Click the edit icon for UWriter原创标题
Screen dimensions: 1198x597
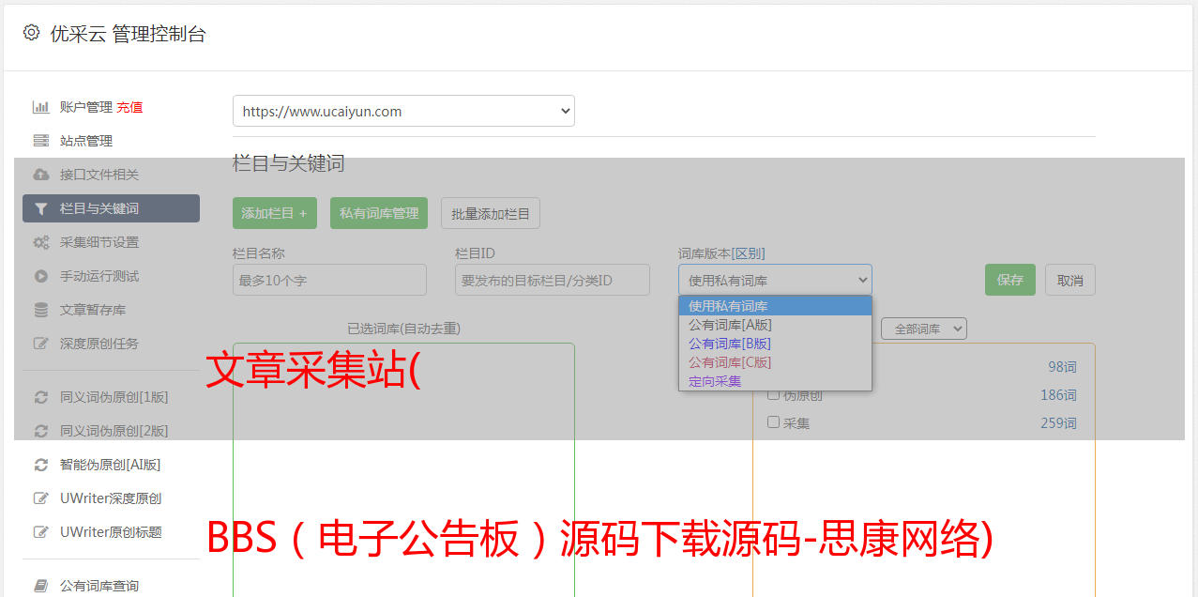[x=41, y=532]
